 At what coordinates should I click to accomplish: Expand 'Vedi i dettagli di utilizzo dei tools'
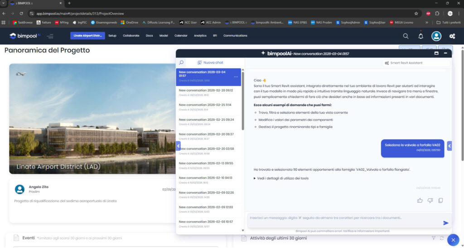pos(281,178)
